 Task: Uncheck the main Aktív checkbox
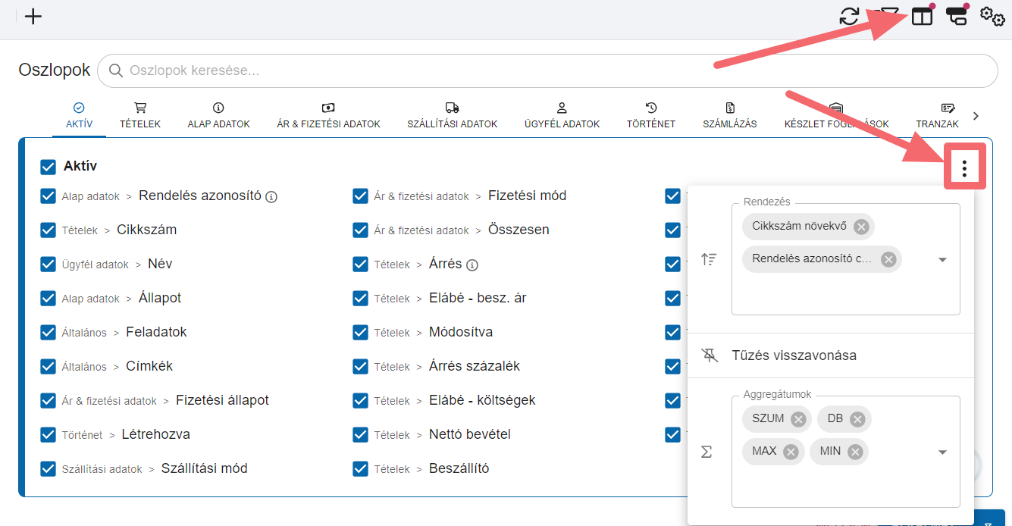click(x=49, y=167)
